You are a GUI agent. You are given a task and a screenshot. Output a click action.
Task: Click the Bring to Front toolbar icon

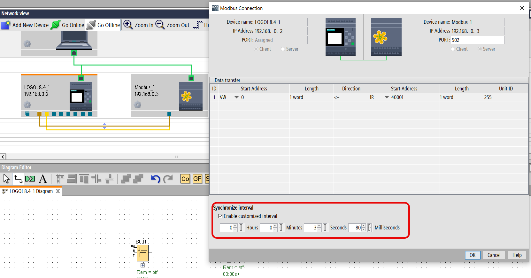coord(126,179)
